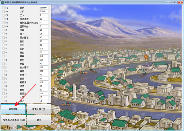The image size is (184, 131).
Task: Toggle the F2 人口 checkbox
Action: pos(3,11)
